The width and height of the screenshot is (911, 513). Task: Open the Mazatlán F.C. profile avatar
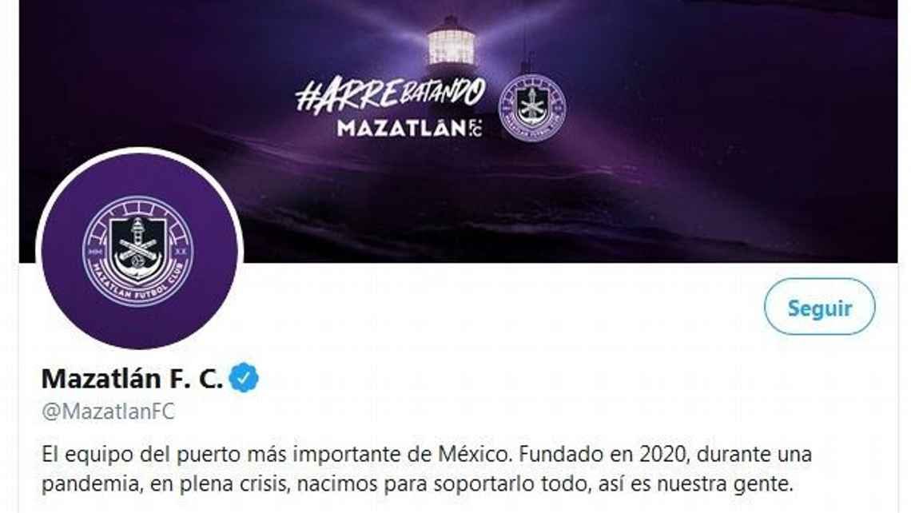click(x=139, y=250)
